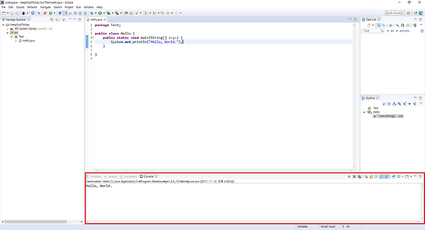Toggle Mark Occurrences highlighter in toolbar
The height and width of the screenshot is (230, 425).
66,13
